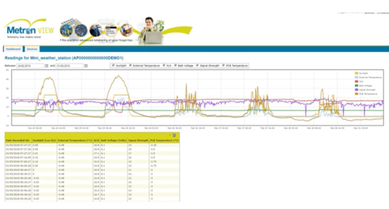
Task: Click the 17.1 value in N/A column
Action: click(x=96, y=153)
